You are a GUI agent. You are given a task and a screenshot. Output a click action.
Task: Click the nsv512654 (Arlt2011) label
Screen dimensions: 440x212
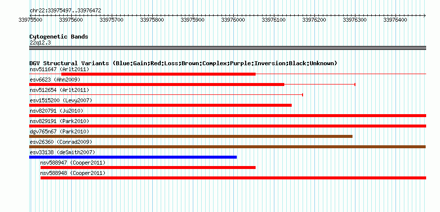(59, 90)
